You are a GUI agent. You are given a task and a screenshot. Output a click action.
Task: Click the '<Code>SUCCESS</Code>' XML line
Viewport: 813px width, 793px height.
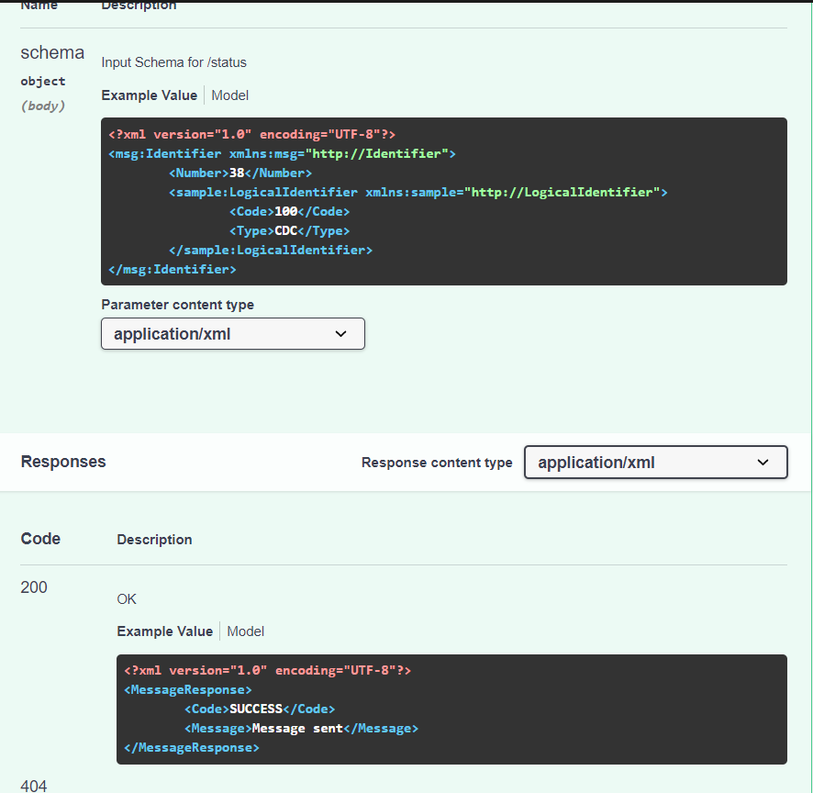click(x=260, y=709)
